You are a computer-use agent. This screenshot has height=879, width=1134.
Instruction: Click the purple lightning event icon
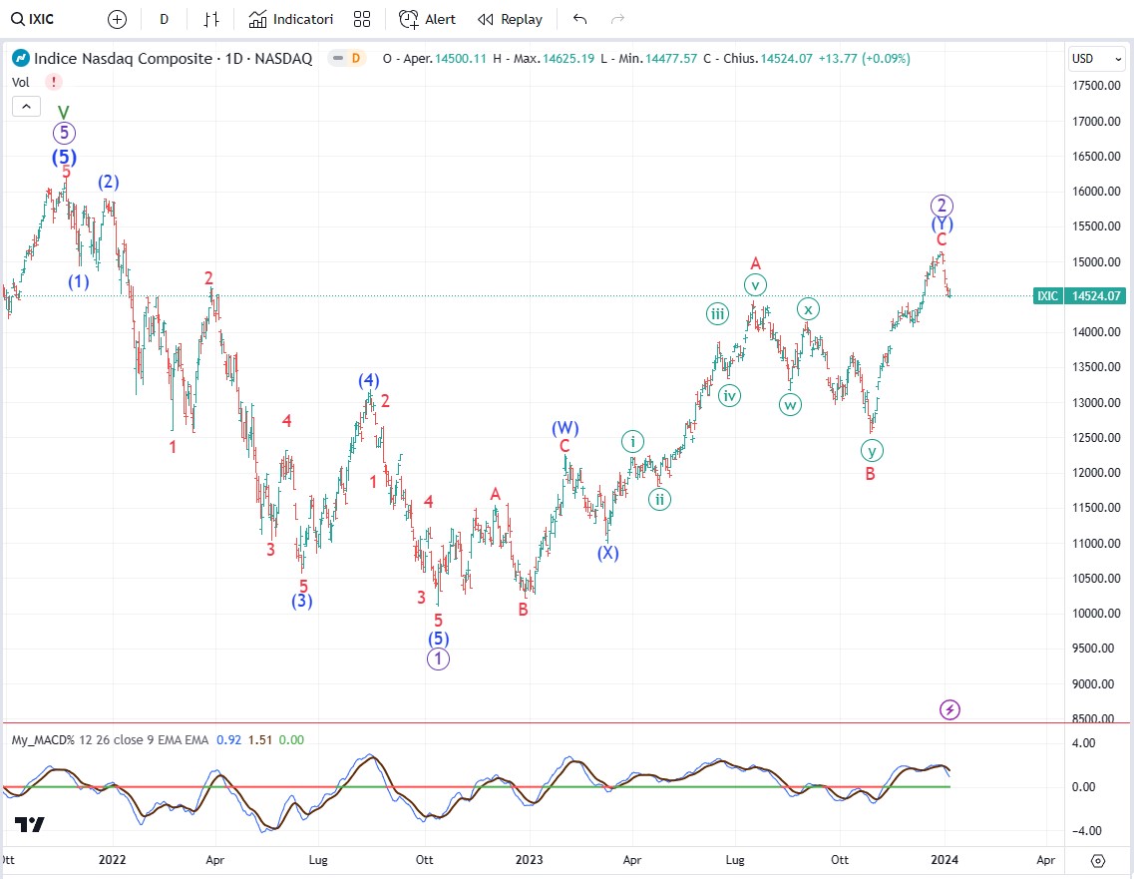pos(949,709)
